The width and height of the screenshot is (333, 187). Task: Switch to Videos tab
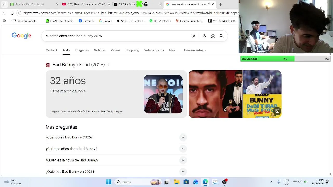coord(116,50)
